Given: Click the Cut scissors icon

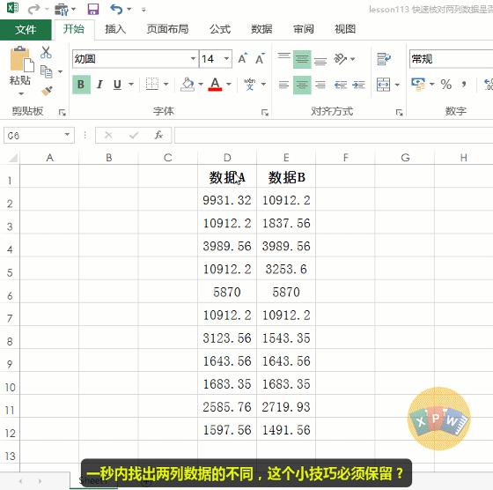Looking at the screenshot, I should 46,52.
